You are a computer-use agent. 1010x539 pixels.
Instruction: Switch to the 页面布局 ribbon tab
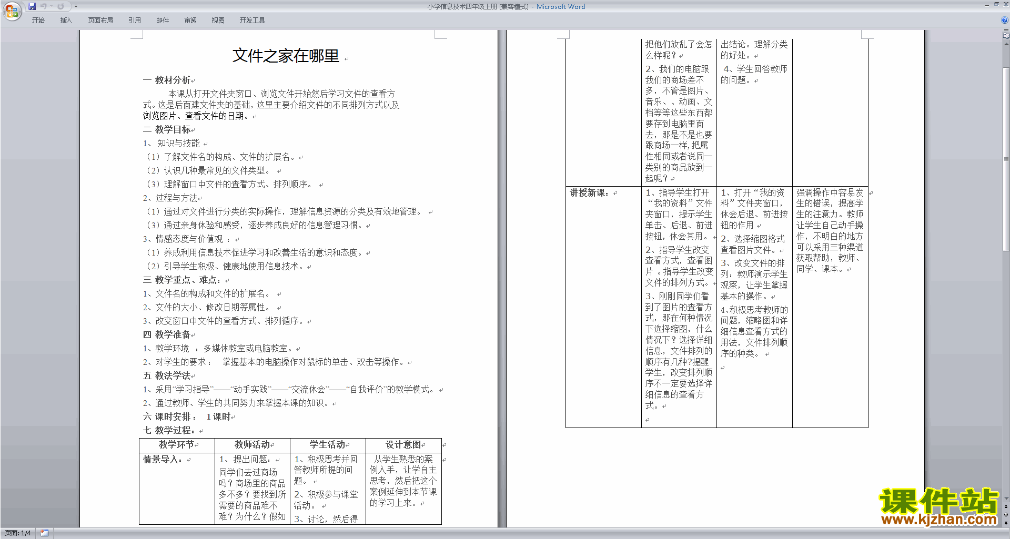(100, 21)
